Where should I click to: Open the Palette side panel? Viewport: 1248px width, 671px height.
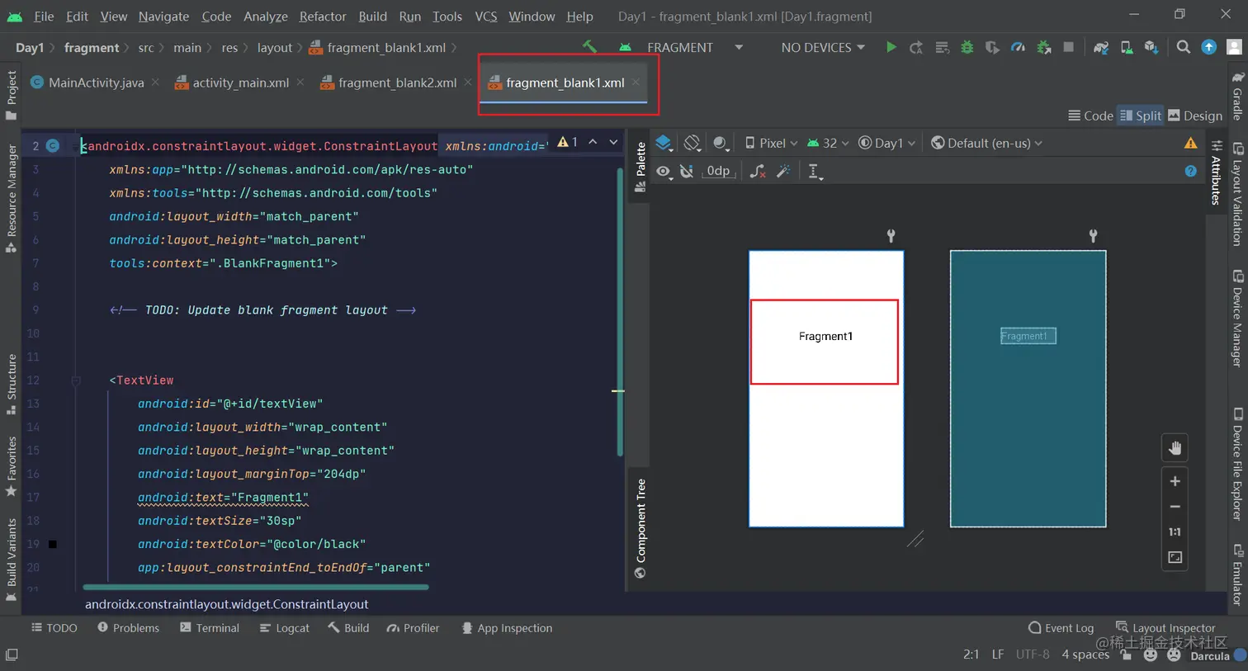[641, 166]
